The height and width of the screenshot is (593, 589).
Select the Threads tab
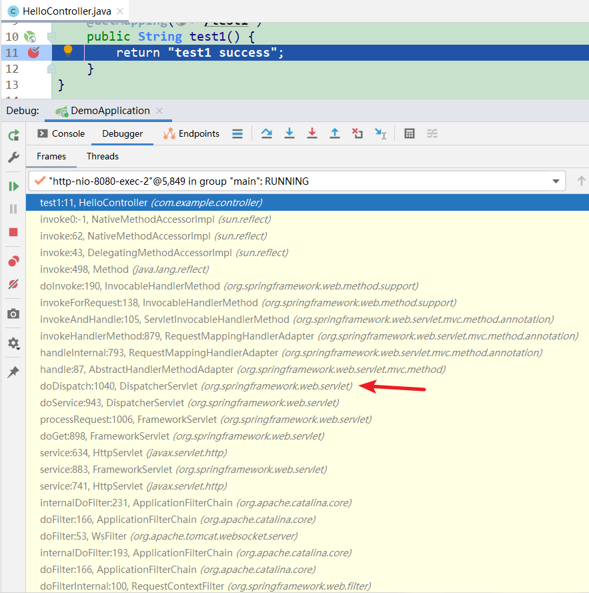[103, 157]
